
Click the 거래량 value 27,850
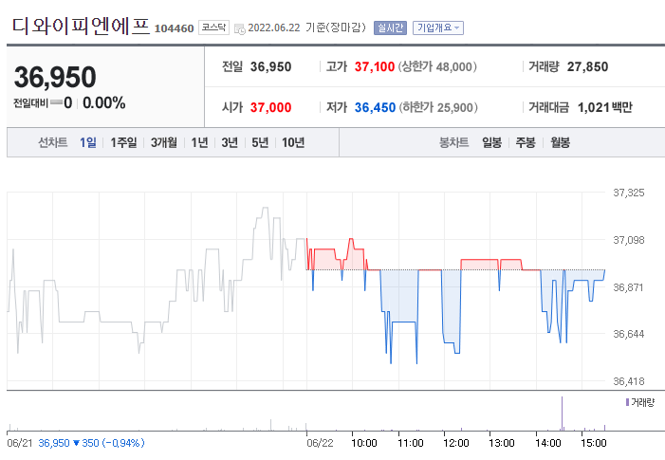coord(588,67)
